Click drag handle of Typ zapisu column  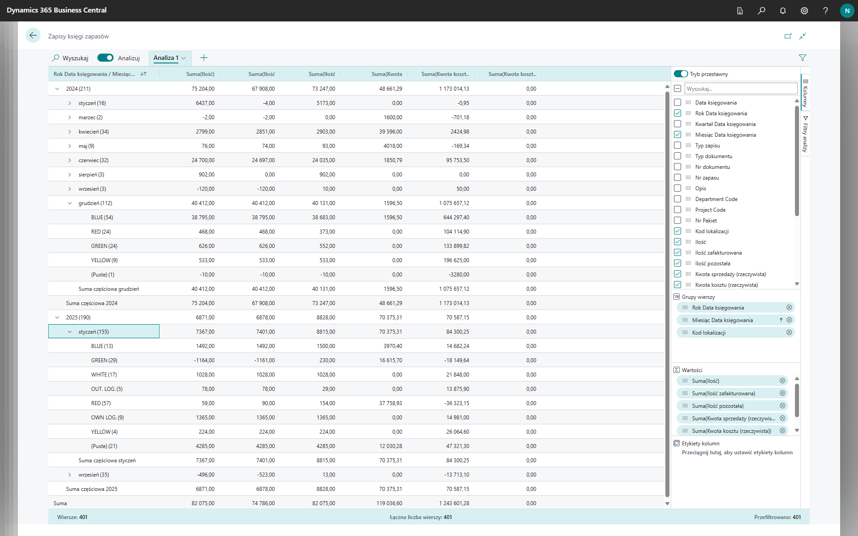click(x=688, y=146)
